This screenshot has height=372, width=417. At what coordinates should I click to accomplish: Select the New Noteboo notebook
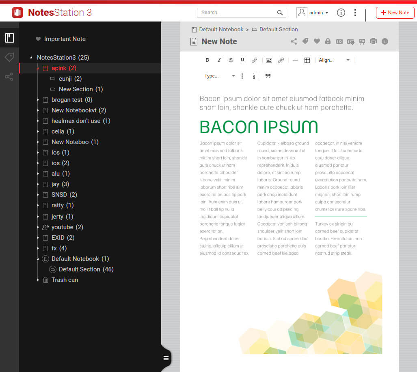[75, 142]
